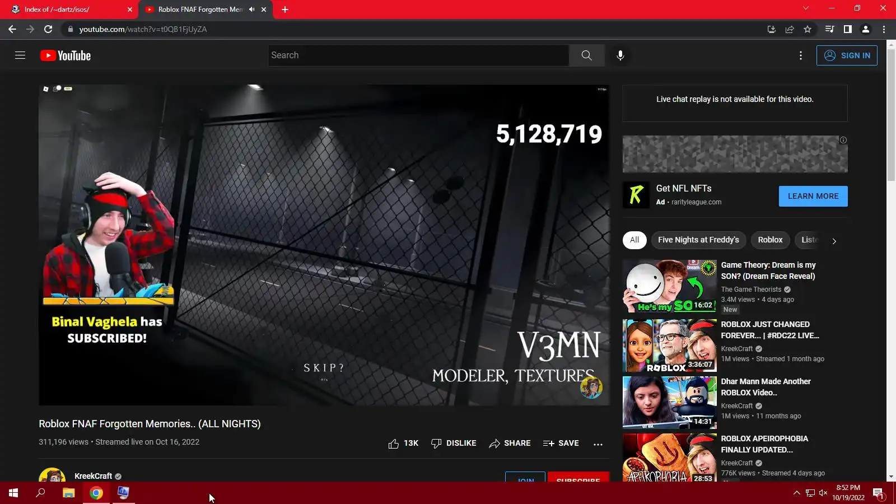Open Windows Start menu
The height and width of the screenshot is (504, 896).
click(13, 493)
